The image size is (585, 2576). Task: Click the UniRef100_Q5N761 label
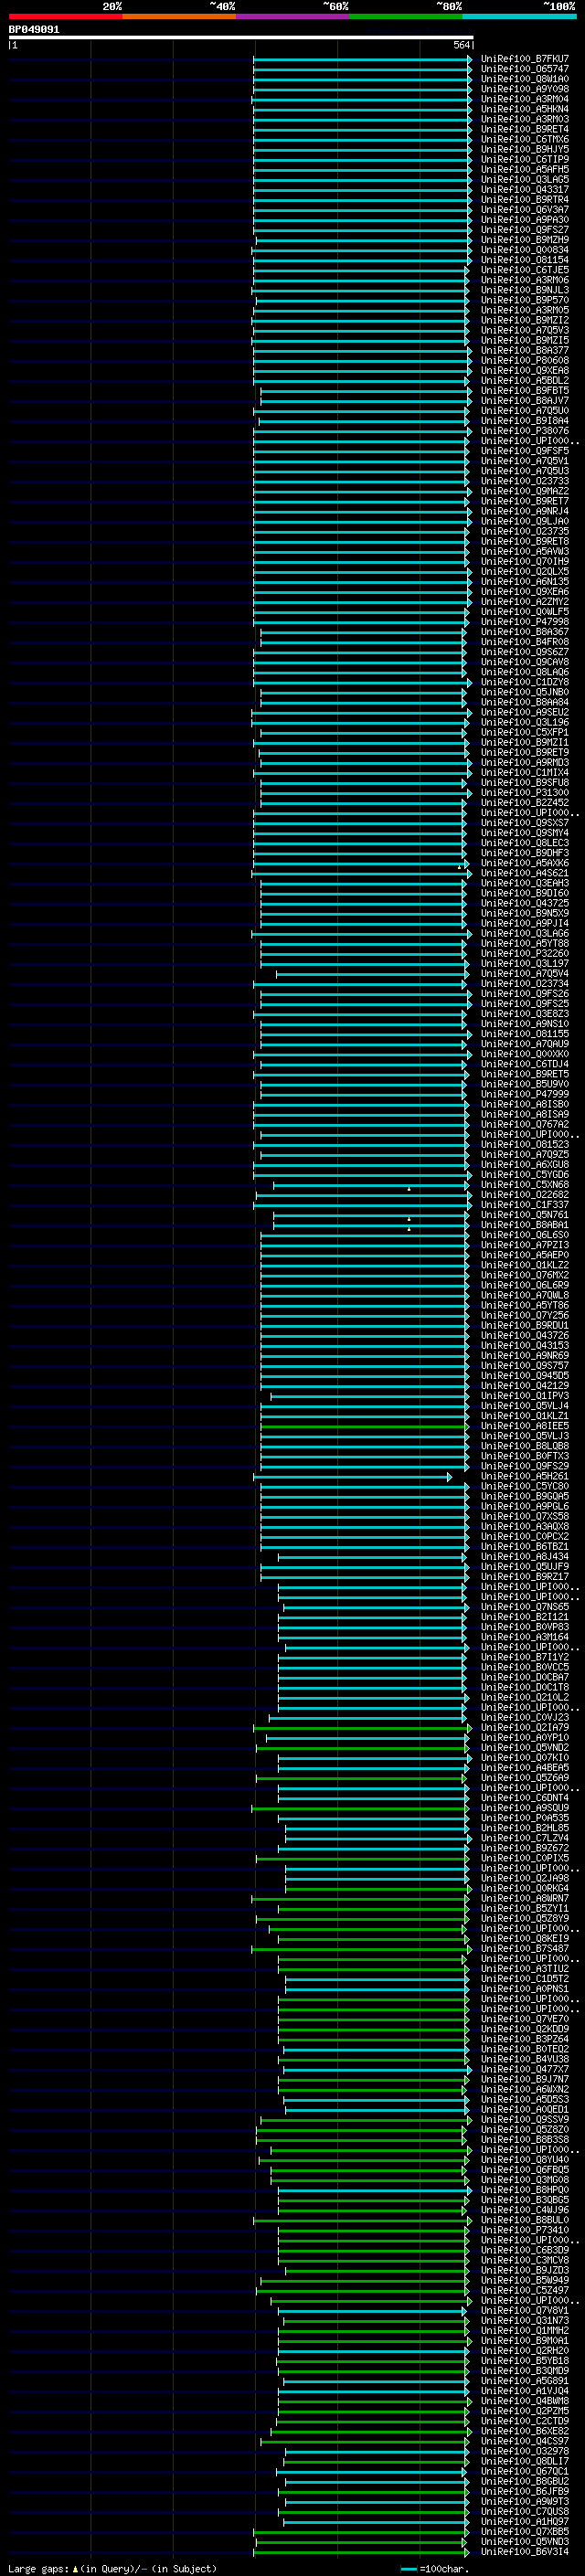pyautogui.click(x=524, y=1215)
